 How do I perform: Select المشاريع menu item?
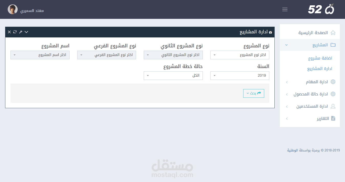pos(310,45)
